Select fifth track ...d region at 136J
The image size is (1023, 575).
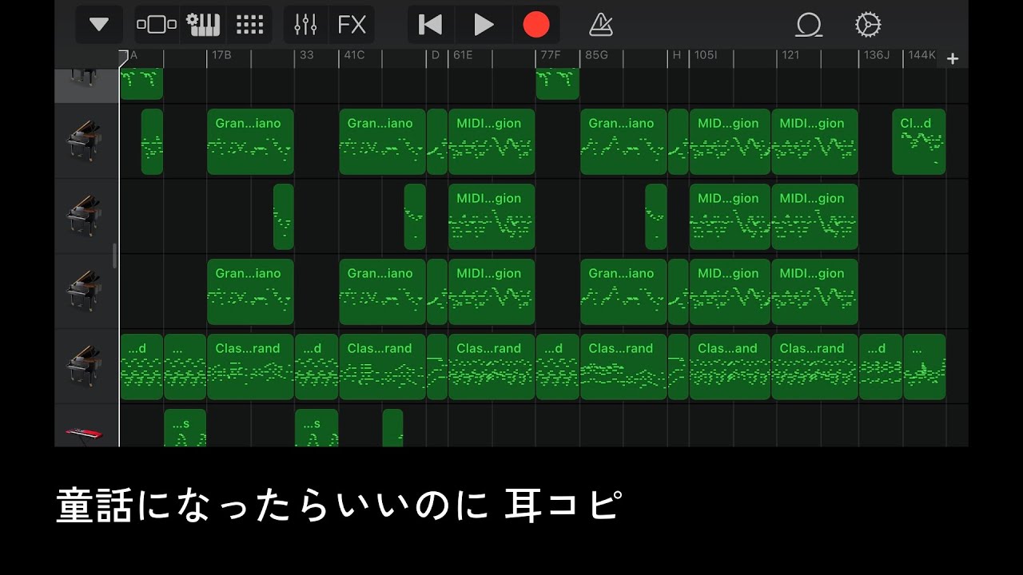[881, 367]
